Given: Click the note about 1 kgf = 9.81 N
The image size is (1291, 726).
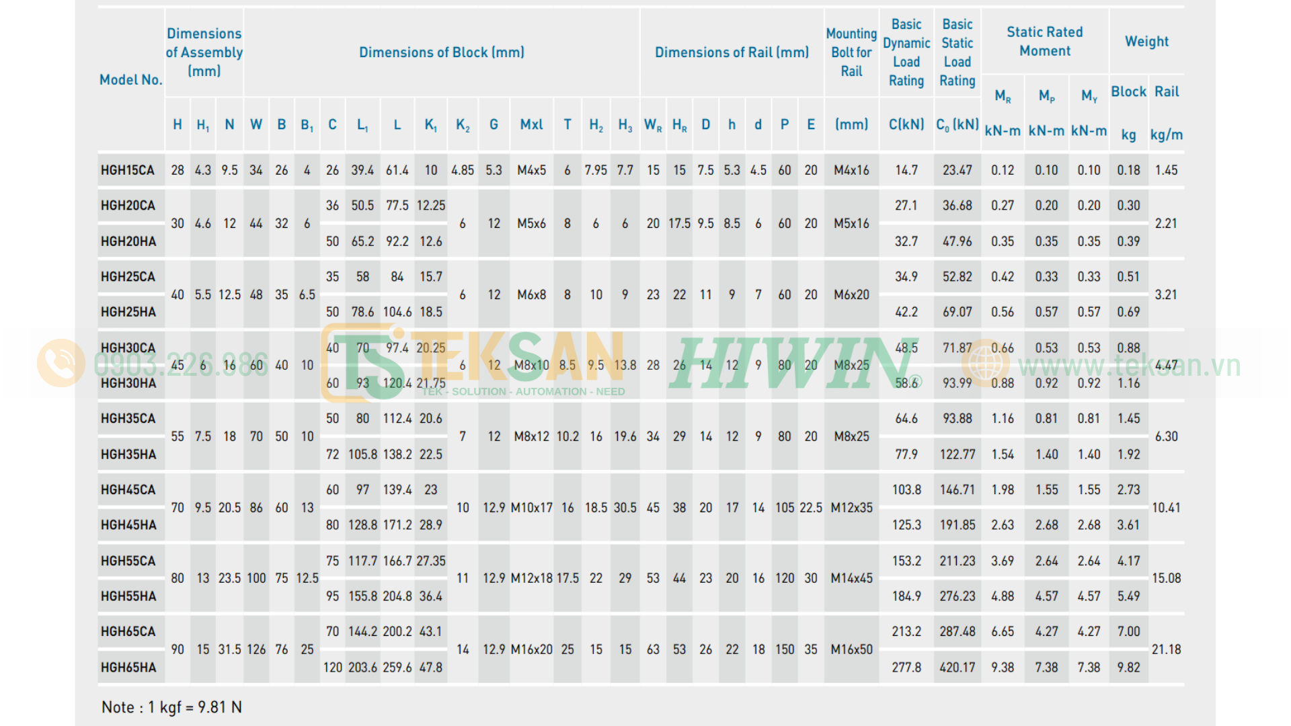Looking at the screenshot, I should point(171,707).
